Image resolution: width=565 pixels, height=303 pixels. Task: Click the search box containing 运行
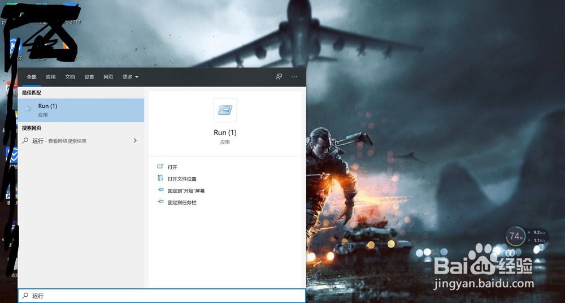pyautogui.click(x=162, y=296)
